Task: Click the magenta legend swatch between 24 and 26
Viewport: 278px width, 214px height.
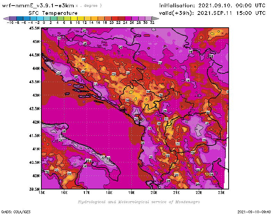Action: [x=128, y=18]
